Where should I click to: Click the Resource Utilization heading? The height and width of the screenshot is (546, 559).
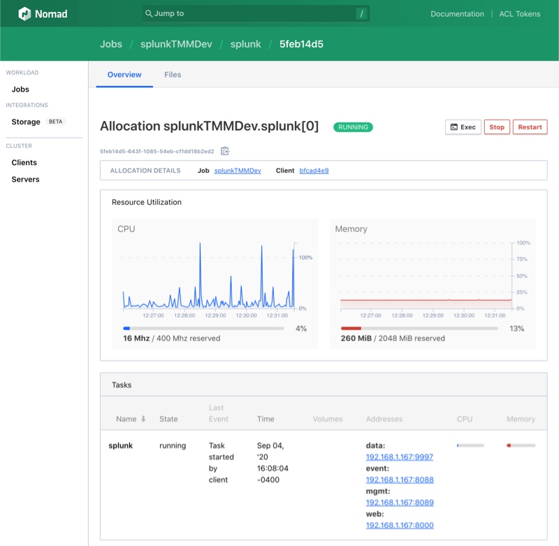[147, 202]
